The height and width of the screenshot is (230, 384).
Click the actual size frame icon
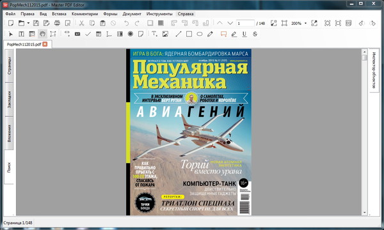click(284, 23)
